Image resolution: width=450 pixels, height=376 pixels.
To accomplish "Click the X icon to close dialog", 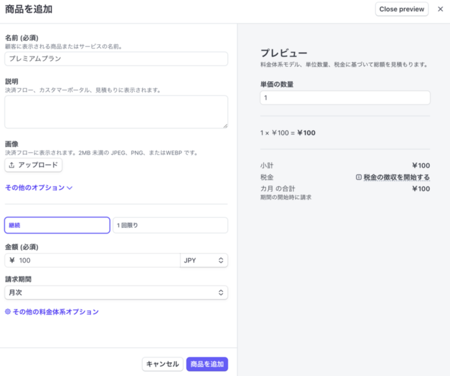I will 440,9.
